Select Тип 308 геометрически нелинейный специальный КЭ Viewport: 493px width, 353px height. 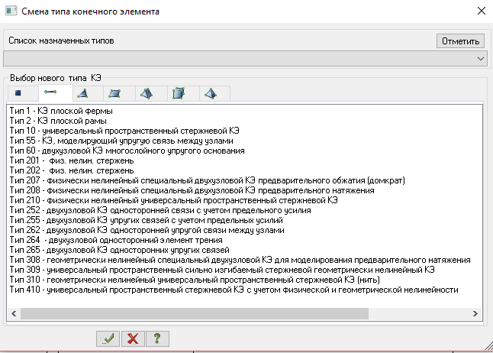tap(240, 260)
